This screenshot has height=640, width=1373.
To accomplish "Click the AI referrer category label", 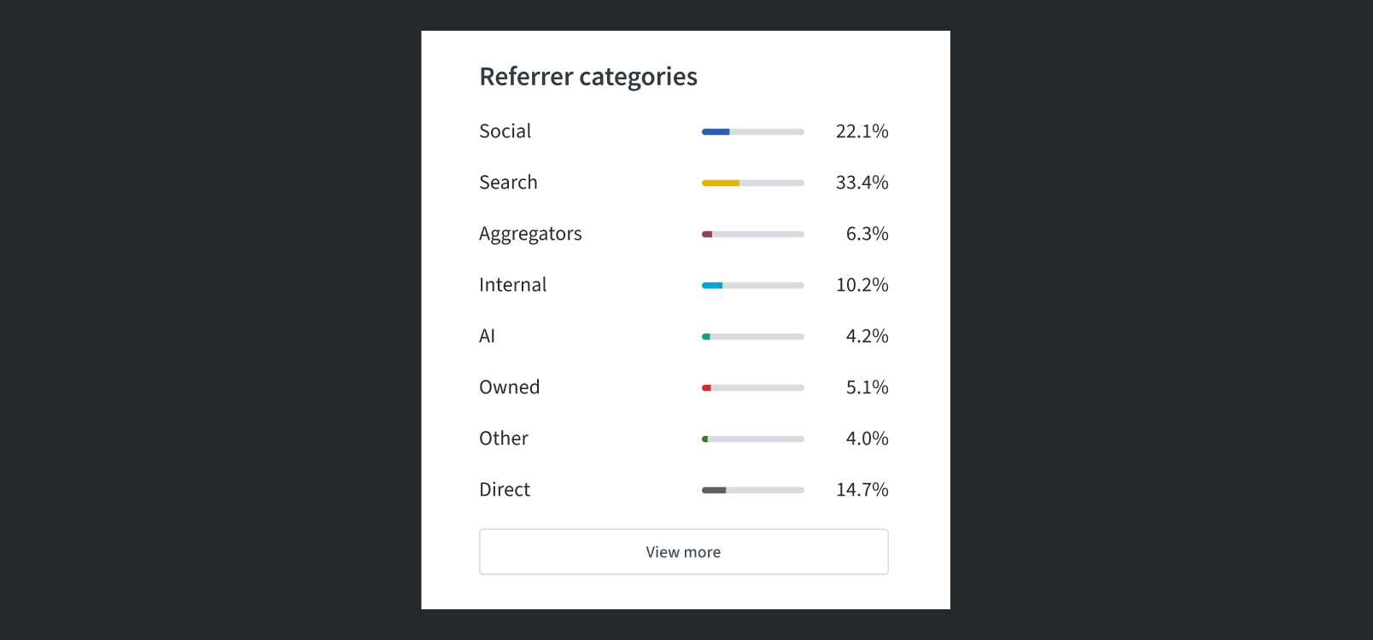I will click(487, 336).
